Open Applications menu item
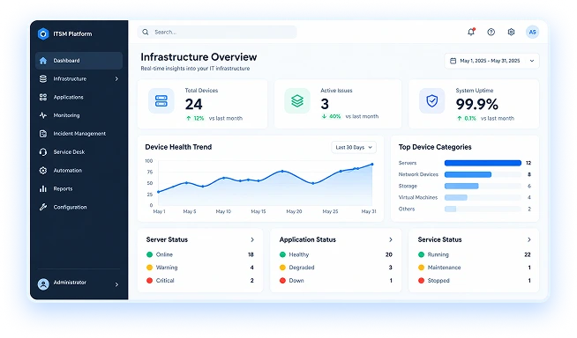577x338 pixels. (79, 97)
